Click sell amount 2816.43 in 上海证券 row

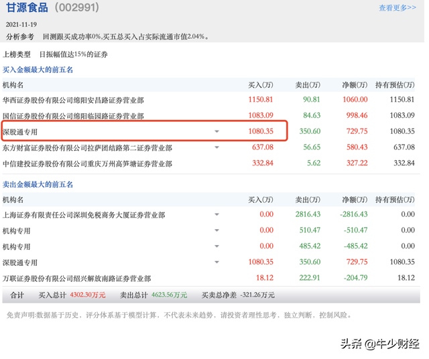coord(308,214)
